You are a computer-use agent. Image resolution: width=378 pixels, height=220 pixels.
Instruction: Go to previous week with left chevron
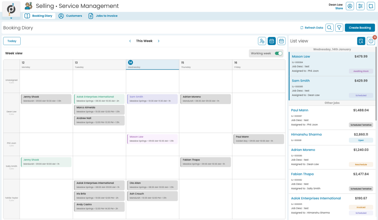[130, 41]
